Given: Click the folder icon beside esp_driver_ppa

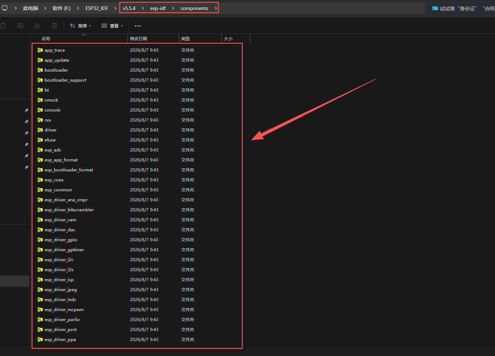Looking at the screenshot, I should pos(40,340).
